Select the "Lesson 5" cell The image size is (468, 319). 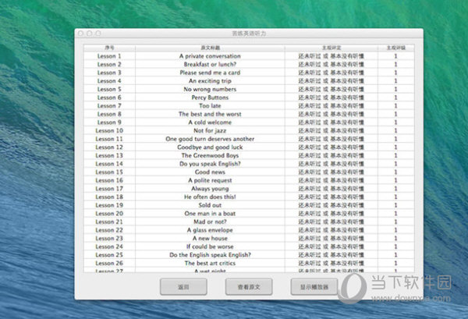109,89
